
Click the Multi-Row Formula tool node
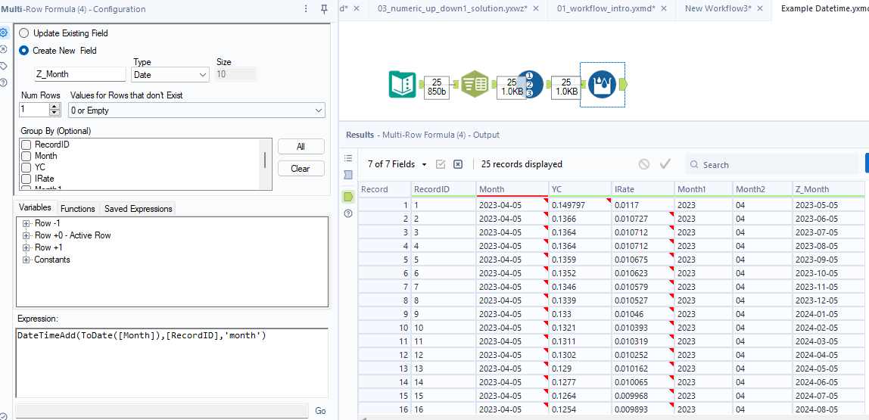tap(602, 84)
